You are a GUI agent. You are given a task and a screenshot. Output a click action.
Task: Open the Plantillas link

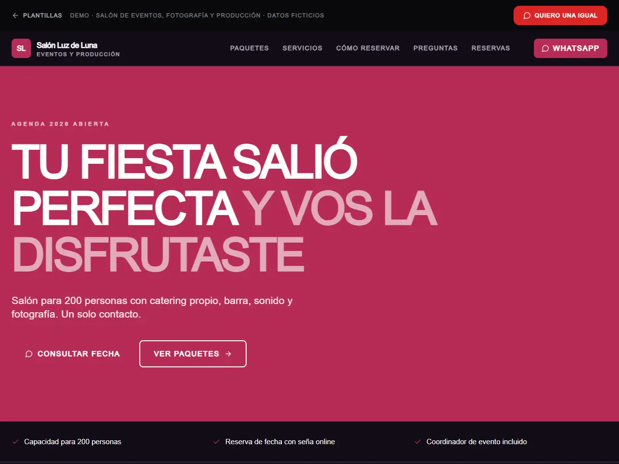tap(37, 15)
